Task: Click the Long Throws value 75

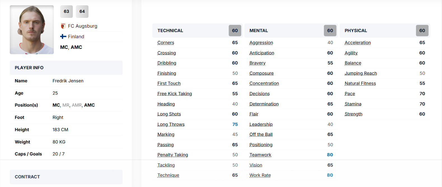Action: point(235,124)
